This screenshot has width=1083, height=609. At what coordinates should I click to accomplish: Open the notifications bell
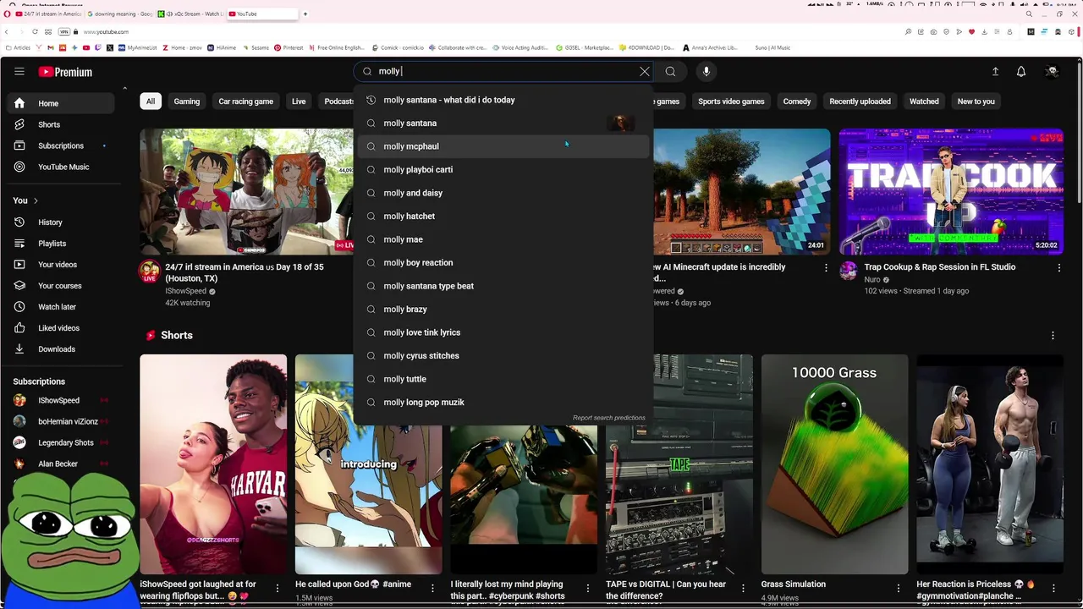(x=1021, y=72)
